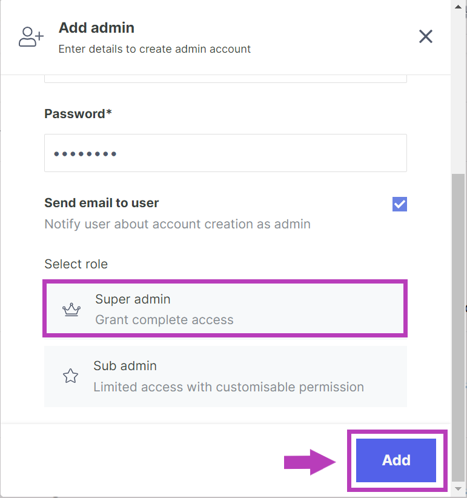This screenshot has height=498, width=467.
Task: Click the crown icon for Super admin
Action: [x=71, y=310]
